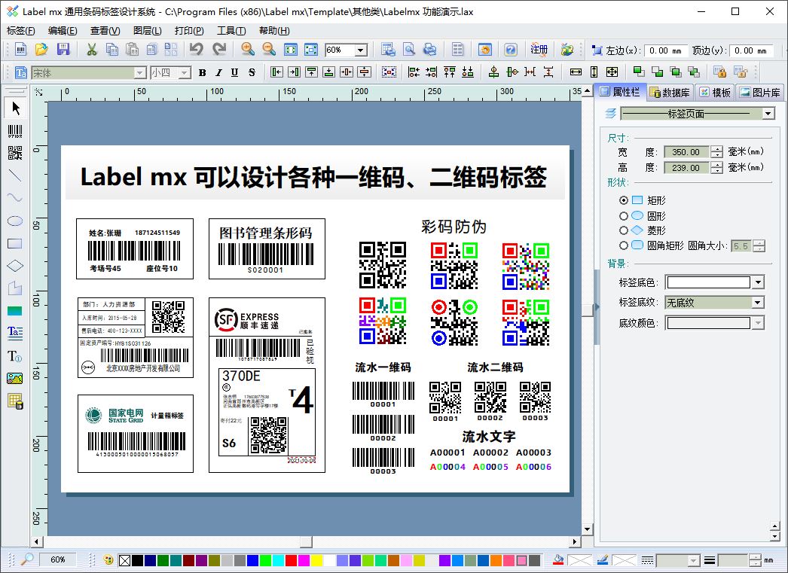Viewport: 788px width, 573px height.
Task: Zoom in on the label canvas
Action: click(x=247, y=49)
